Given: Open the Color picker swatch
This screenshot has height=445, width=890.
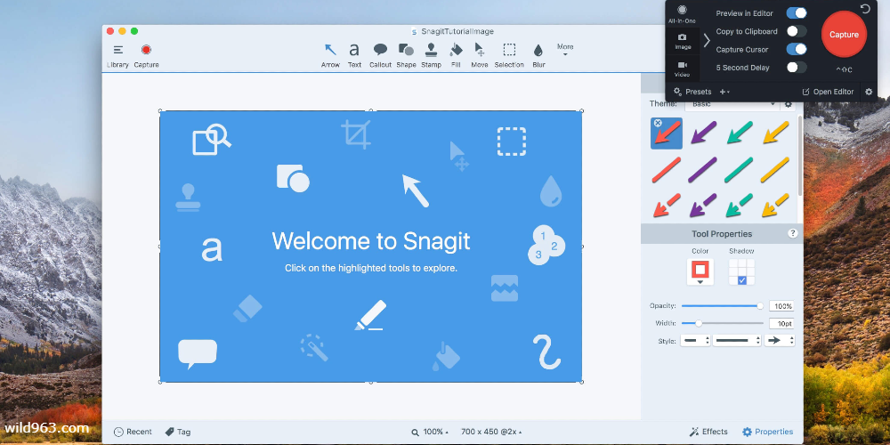Looking at the screenshot, I should tap(700, 271).
